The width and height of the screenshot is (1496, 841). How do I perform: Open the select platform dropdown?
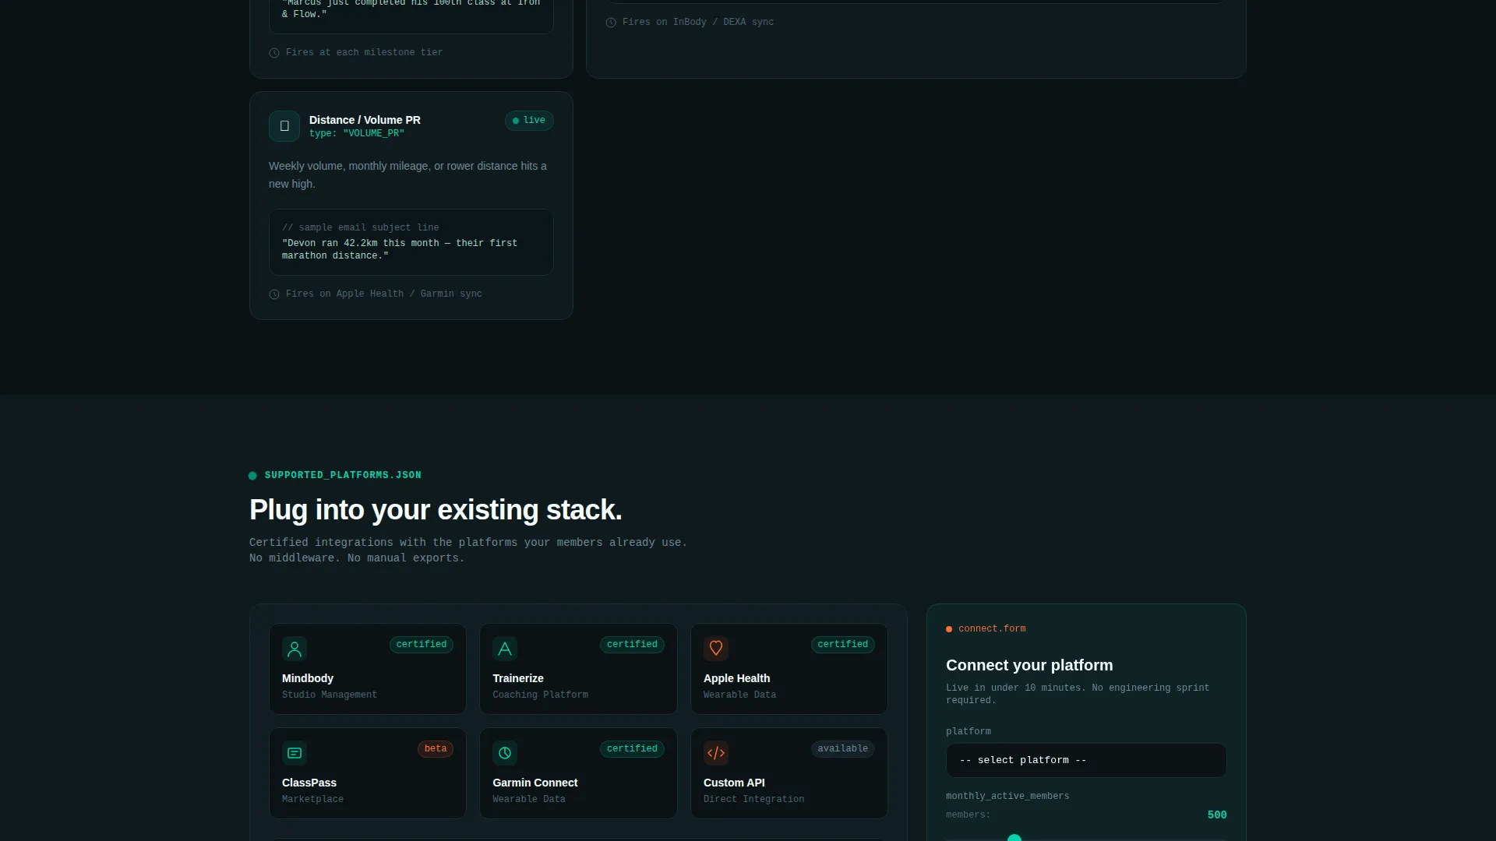click(1086, 760)
